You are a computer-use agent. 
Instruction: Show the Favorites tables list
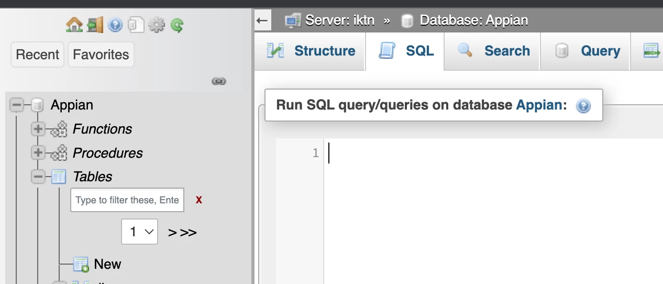coord(101,54)
